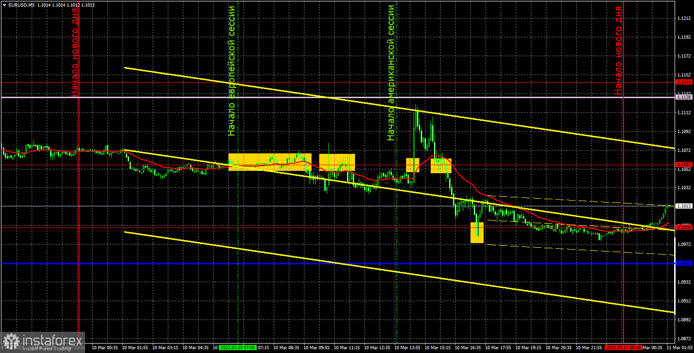Select the red 1.0990 price level tag

684,227
